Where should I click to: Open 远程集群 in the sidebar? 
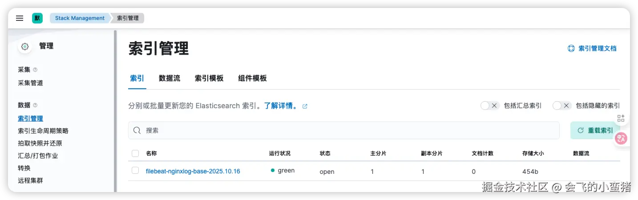[30, 180]
